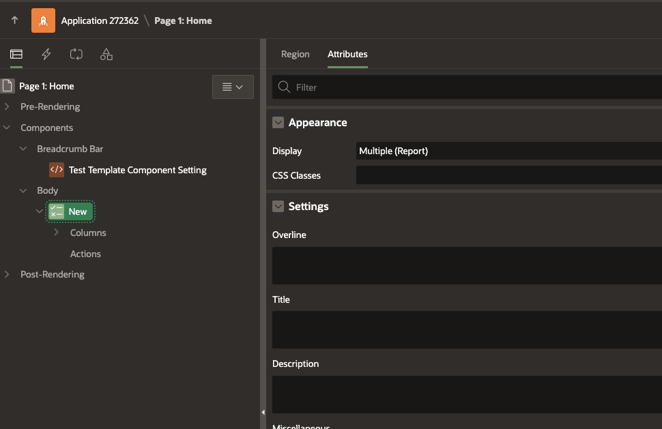662x429 pixels.
Task: Click the Page 1: Home breadcrumb
Action: 182,20
